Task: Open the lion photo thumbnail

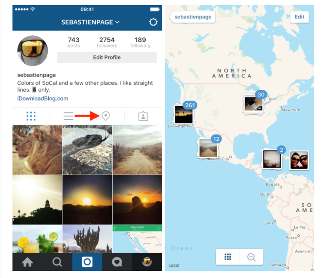Action: click(37, 150)
